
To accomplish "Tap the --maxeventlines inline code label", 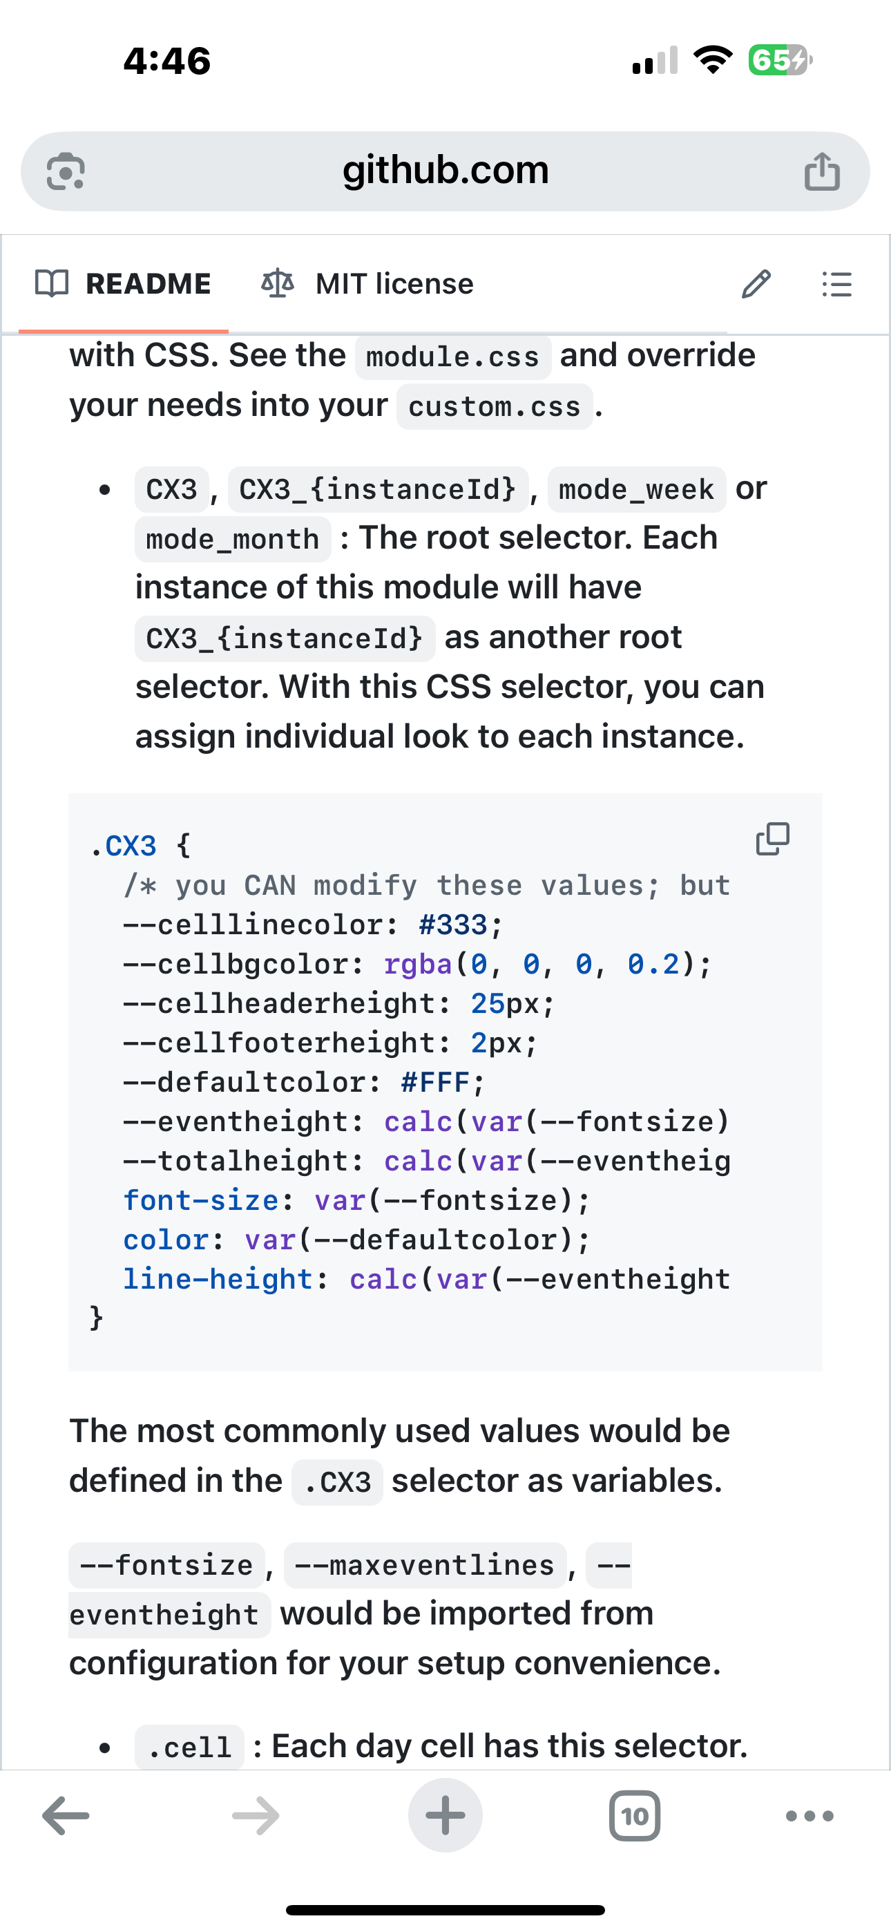I will point(425,1565).
